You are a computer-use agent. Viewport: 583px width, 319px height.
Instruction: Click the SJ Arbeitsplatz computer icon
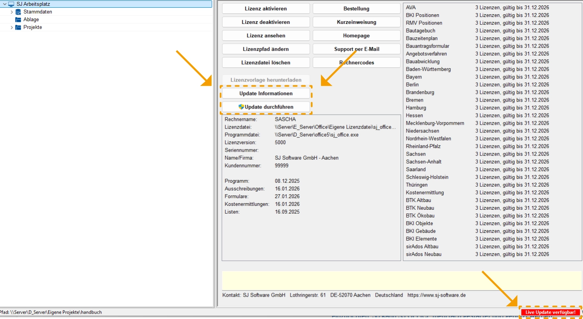coord(11,4)
